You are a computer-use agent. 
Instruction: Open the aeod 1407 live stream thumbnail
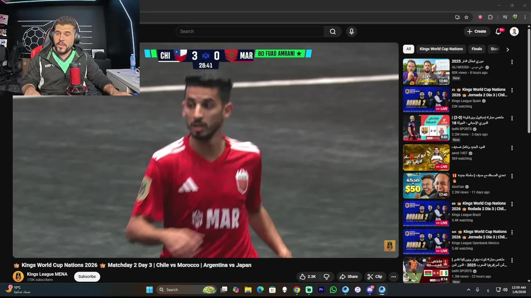pyautogui.click(x=426, y=157)
